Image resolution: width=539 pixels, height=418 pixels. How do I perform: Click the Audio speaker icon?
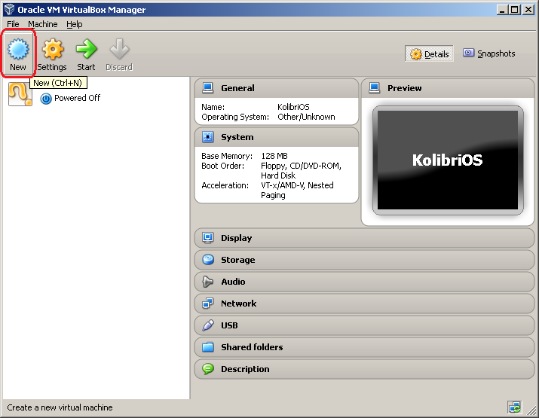208,282
